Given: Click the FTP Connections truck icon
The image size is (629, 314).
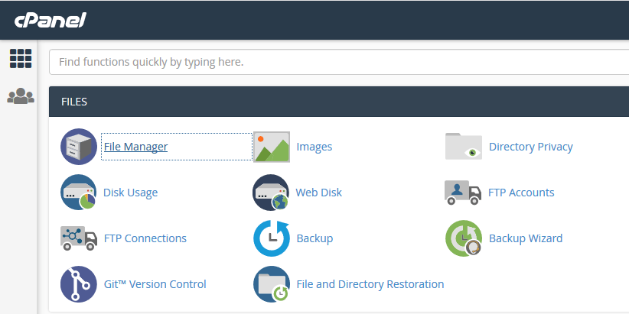Looking at the screenshot, I should coord(79,238).
